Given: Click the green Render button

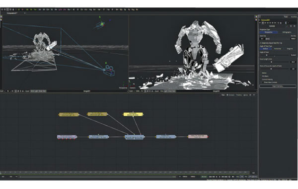Looking at the screenshot, I should pos(204,177).
